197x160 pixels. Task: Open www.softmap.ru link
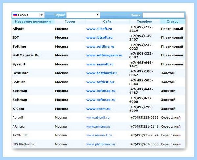coord(101,100)
